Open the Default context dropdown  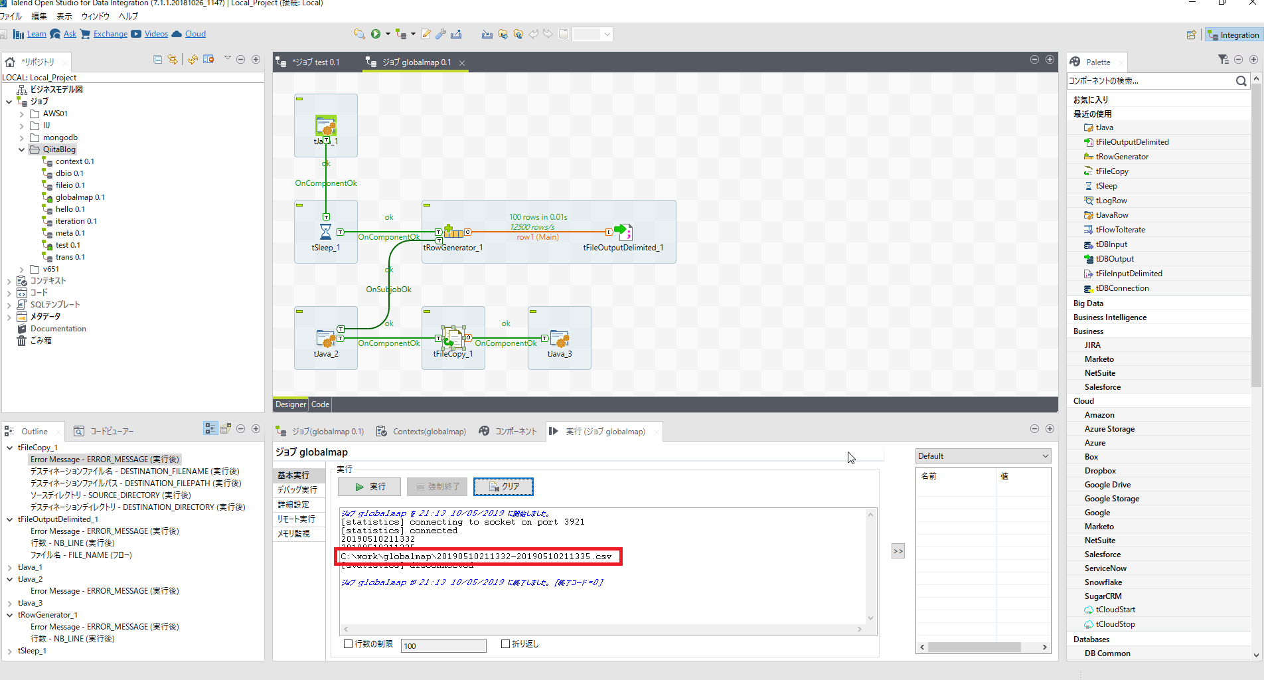(x=1043, y=456)
